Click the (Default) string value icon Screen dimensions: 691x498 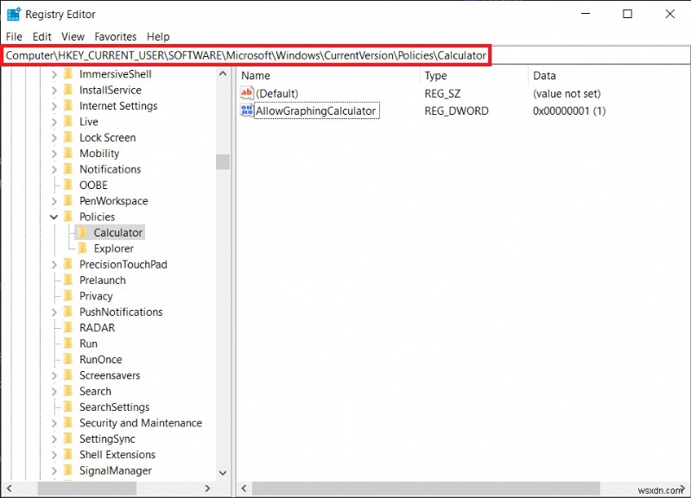[x=247, y=93]
